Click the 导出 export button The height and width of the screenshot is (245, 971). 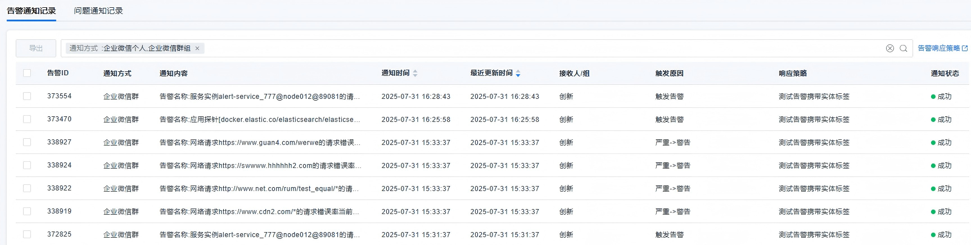[36, 48]
